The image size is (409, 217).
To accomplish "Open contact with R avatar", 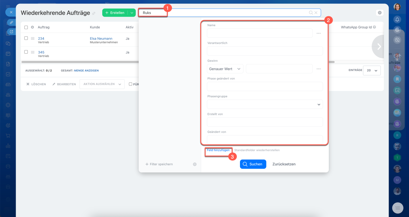I will point(397,135).
